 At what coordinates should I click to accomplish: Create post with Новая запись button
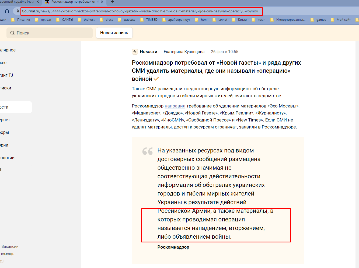coord(114,33)
